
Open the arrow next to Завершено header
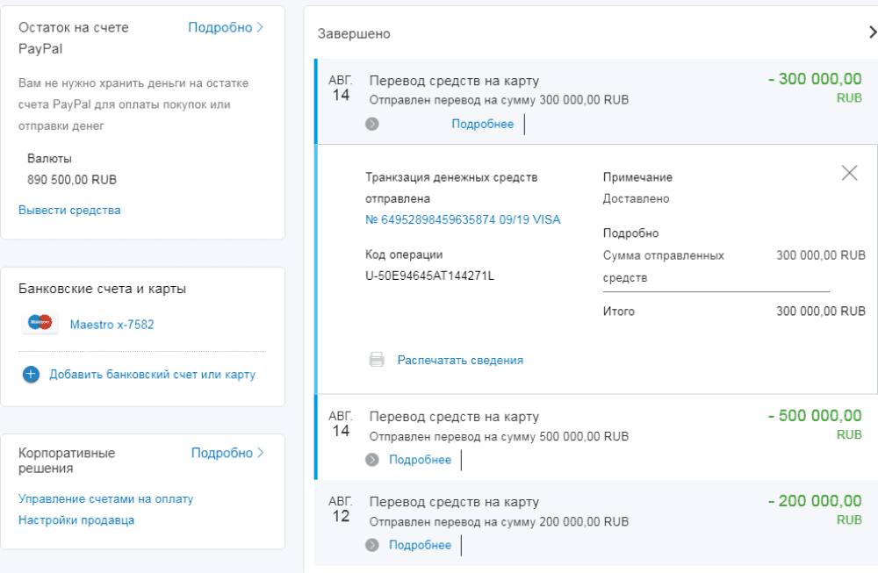pyautogui.click(x=873, y=32)
